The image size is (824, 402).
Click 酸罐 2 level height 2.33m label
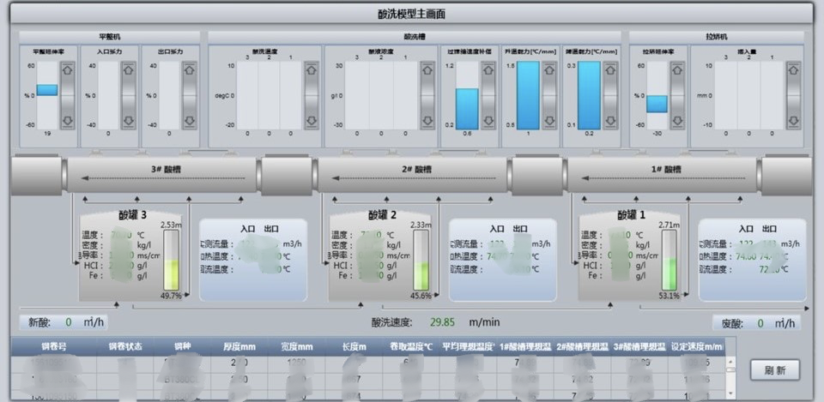[421, 224]
